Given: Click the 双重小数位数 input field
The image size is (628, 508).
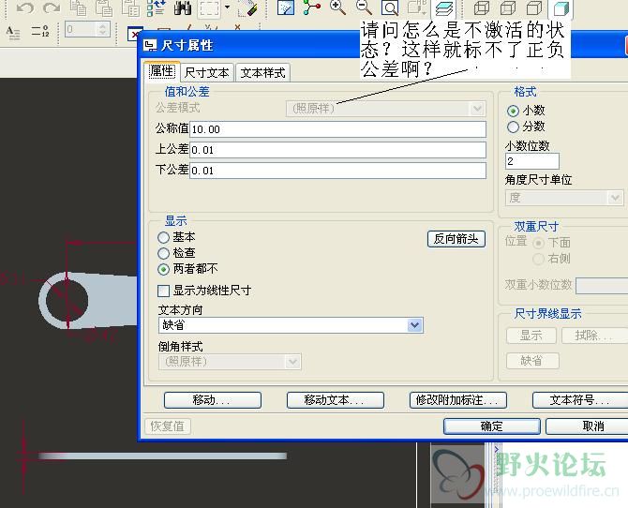Looking at the screenshot, I should click(x=602, y=285).
